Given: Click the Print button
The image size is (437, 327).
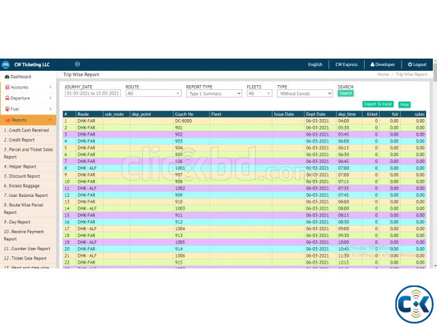Looking at the screenshot, I should (x=404, y=104).
